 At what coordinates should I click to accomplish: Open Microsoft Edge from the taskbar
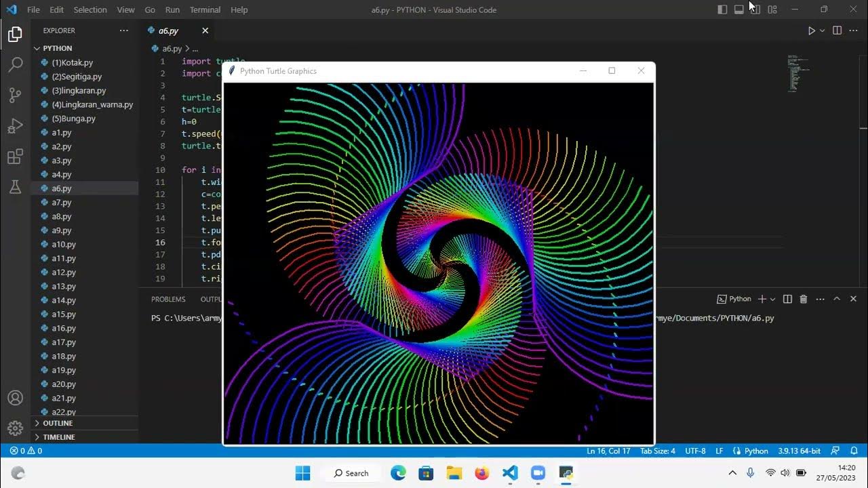(398, 473)
